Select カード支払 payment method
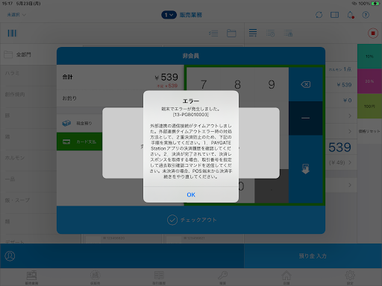This screenshot has height=286, width=382. pyautogui.click(x=79, y=142)
